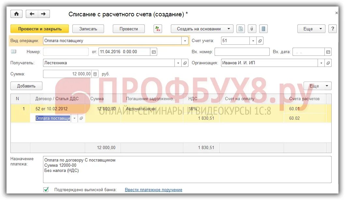Click Счета расчетов column header

[x=305, y=99]
